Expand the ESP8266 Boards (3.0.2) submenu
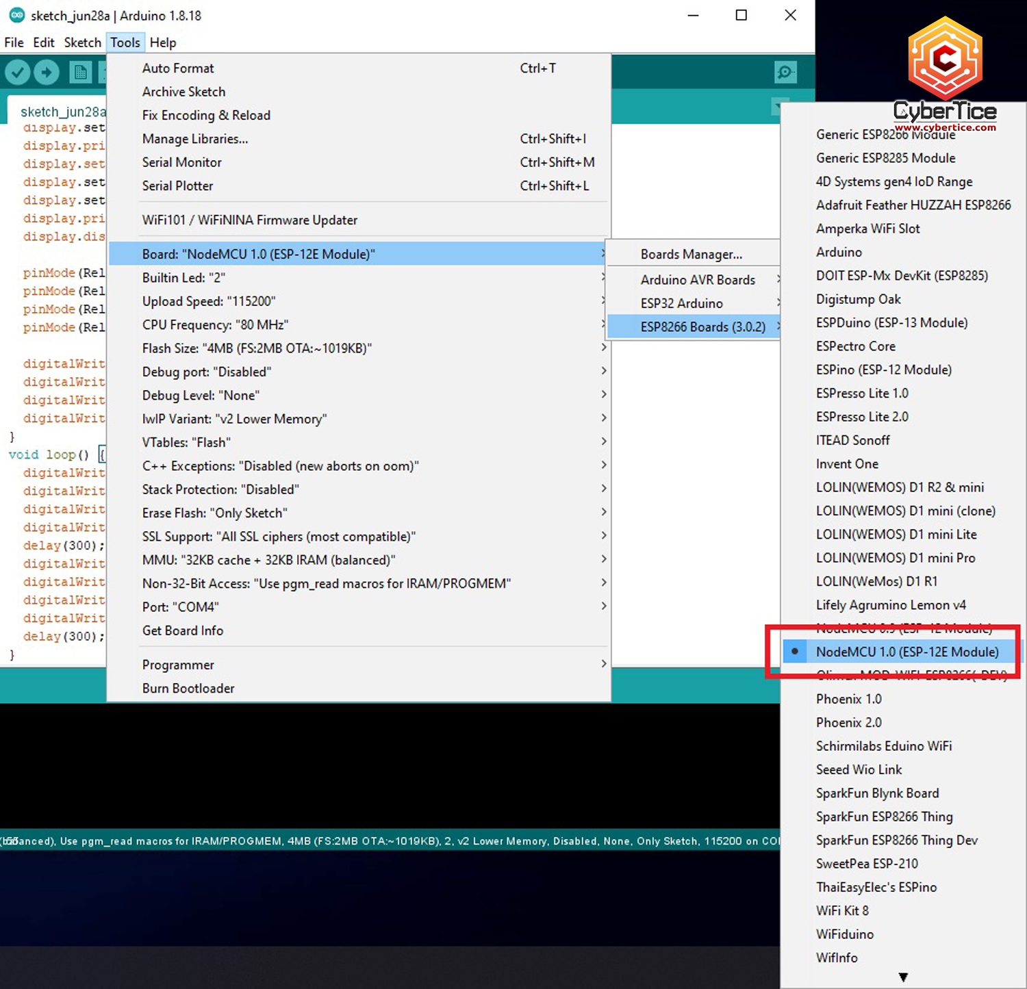This screenshot has width=1027, height=989. point(702,326)
